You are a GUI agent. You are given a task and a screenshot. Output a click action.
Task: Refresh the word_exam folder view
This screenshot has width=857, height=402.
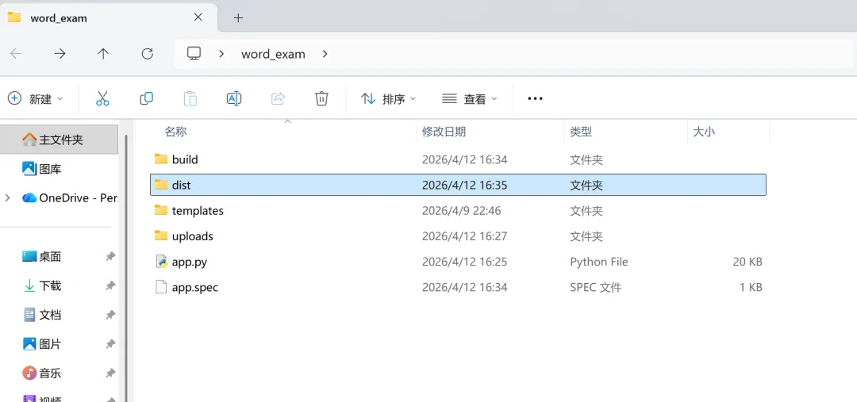pyautogui.click(x=147, y=54)
